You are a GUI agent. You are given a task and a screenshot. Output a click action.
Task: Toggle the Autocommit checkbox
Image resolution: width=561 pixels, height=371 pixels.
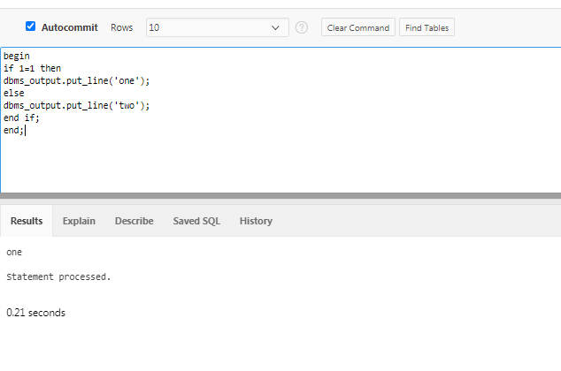point(30,26)
